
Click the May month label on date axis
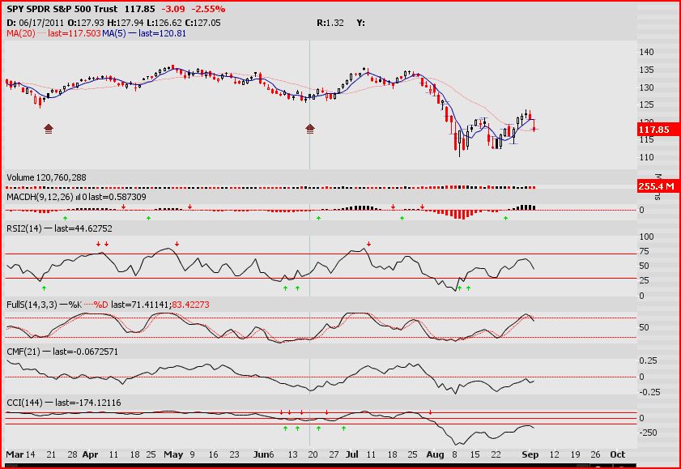coord(173,454)
